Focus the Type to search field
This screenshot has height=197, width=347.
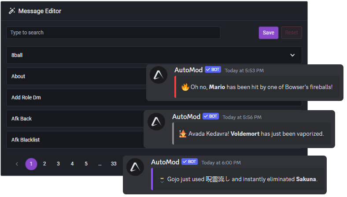(113, 33)
